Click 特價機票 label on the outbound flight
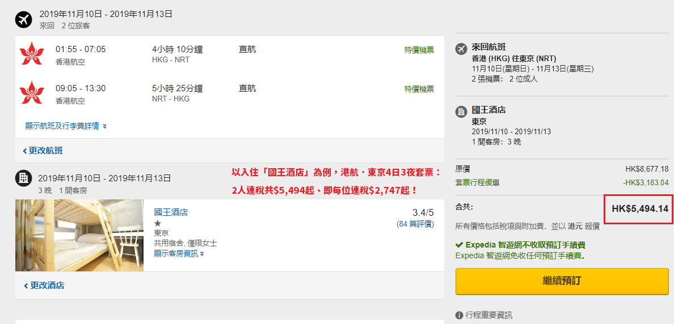This screenshot has height=324, width=674. tap(419, 50)
